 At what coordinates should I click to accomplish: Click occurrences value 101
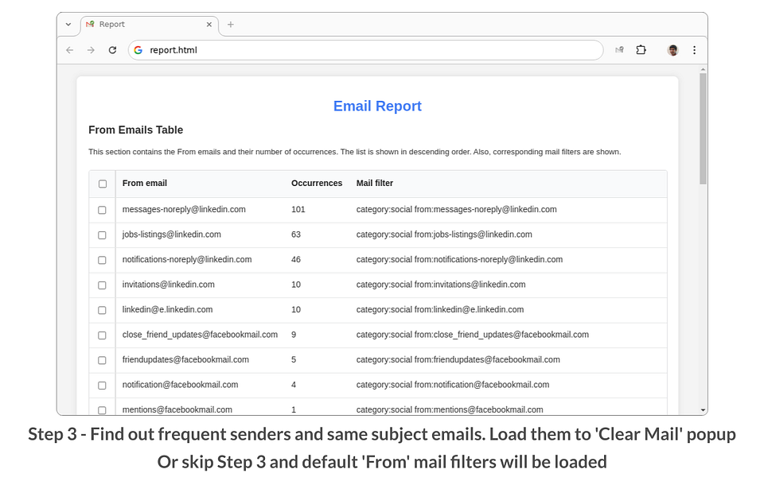[x=298, y=209]
